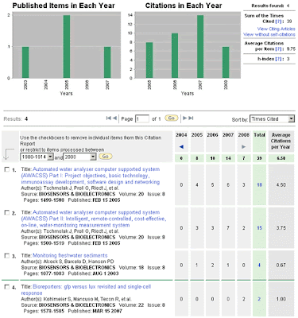Tick checkbox for item 1 AWACSS Part I

[x=7, y=169]
